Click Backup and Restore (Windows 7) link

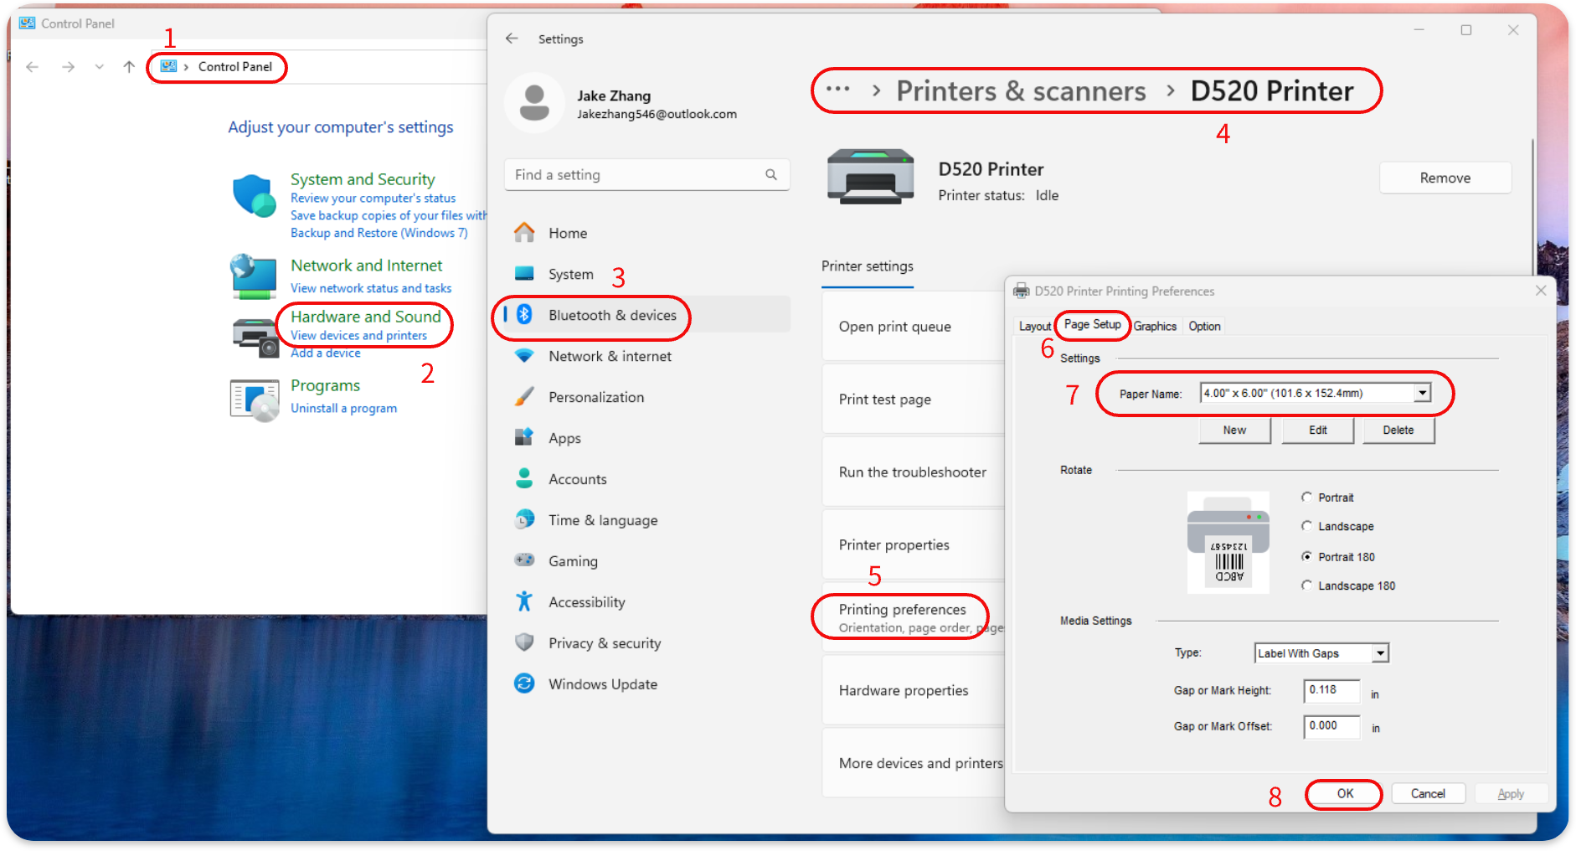point(379,233)
